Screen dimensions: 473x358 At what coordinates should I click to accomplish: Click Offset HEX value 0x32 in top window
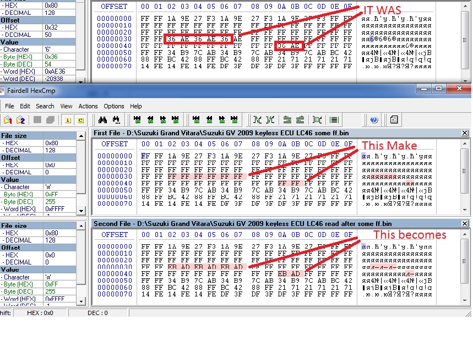coord(51,27)
